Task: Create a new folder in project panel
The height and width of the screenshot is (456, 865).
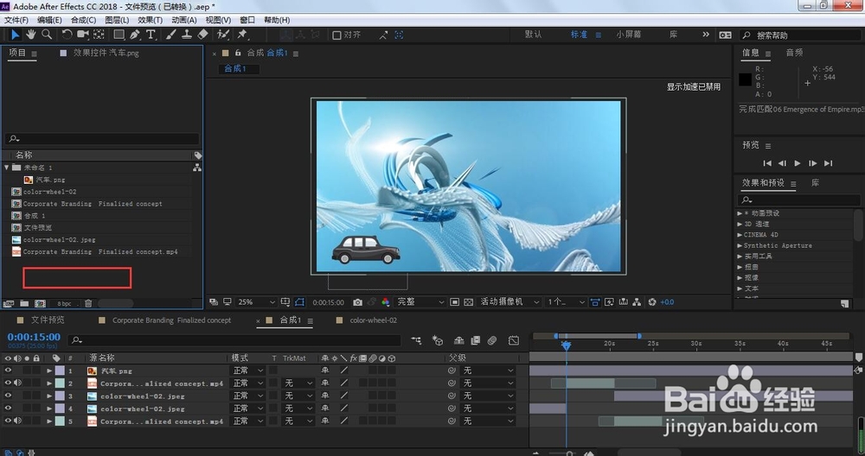Action: (24, 303)
